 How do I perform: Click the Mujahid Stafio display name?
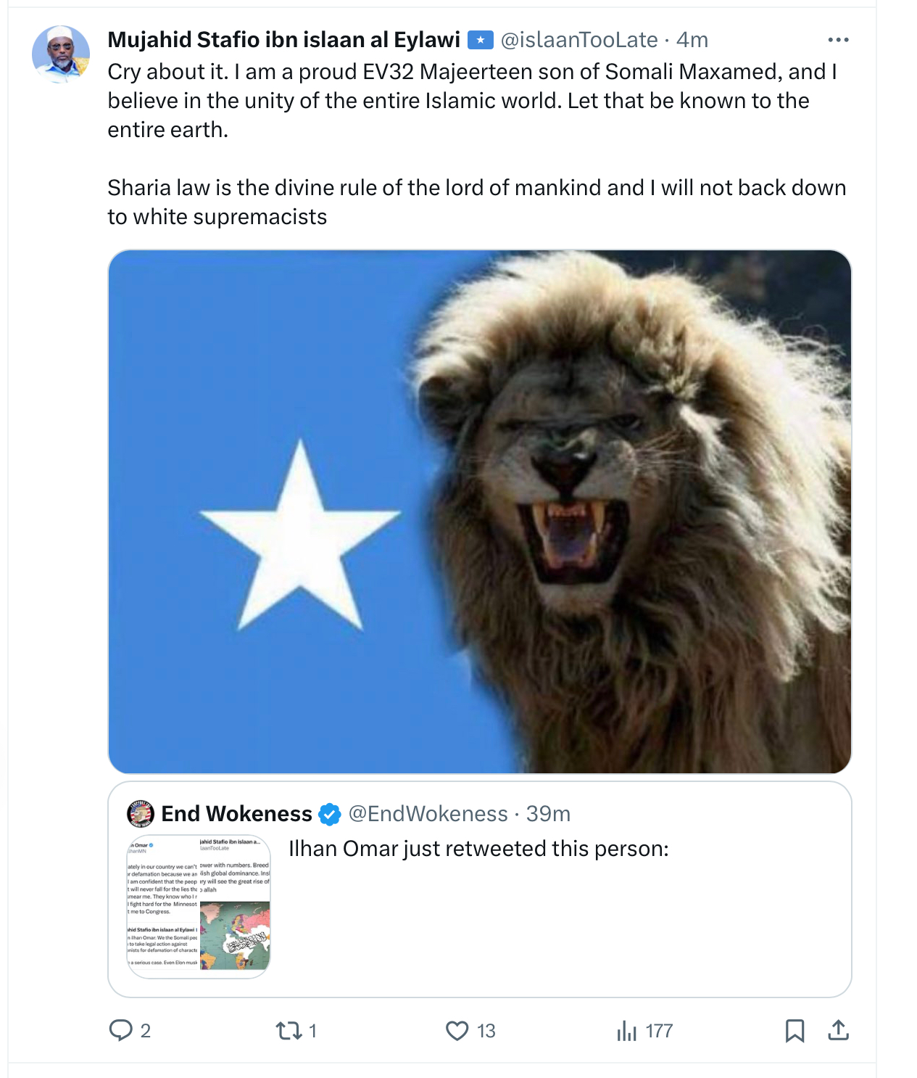click(283, 40)
